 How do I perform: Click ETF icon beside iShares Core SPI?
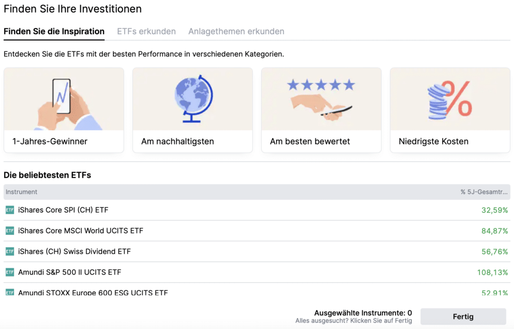click(10, 210)
